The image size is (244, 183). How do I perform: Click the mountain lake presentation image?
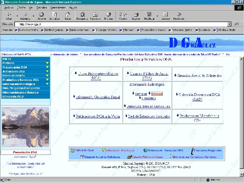point(25,127)
